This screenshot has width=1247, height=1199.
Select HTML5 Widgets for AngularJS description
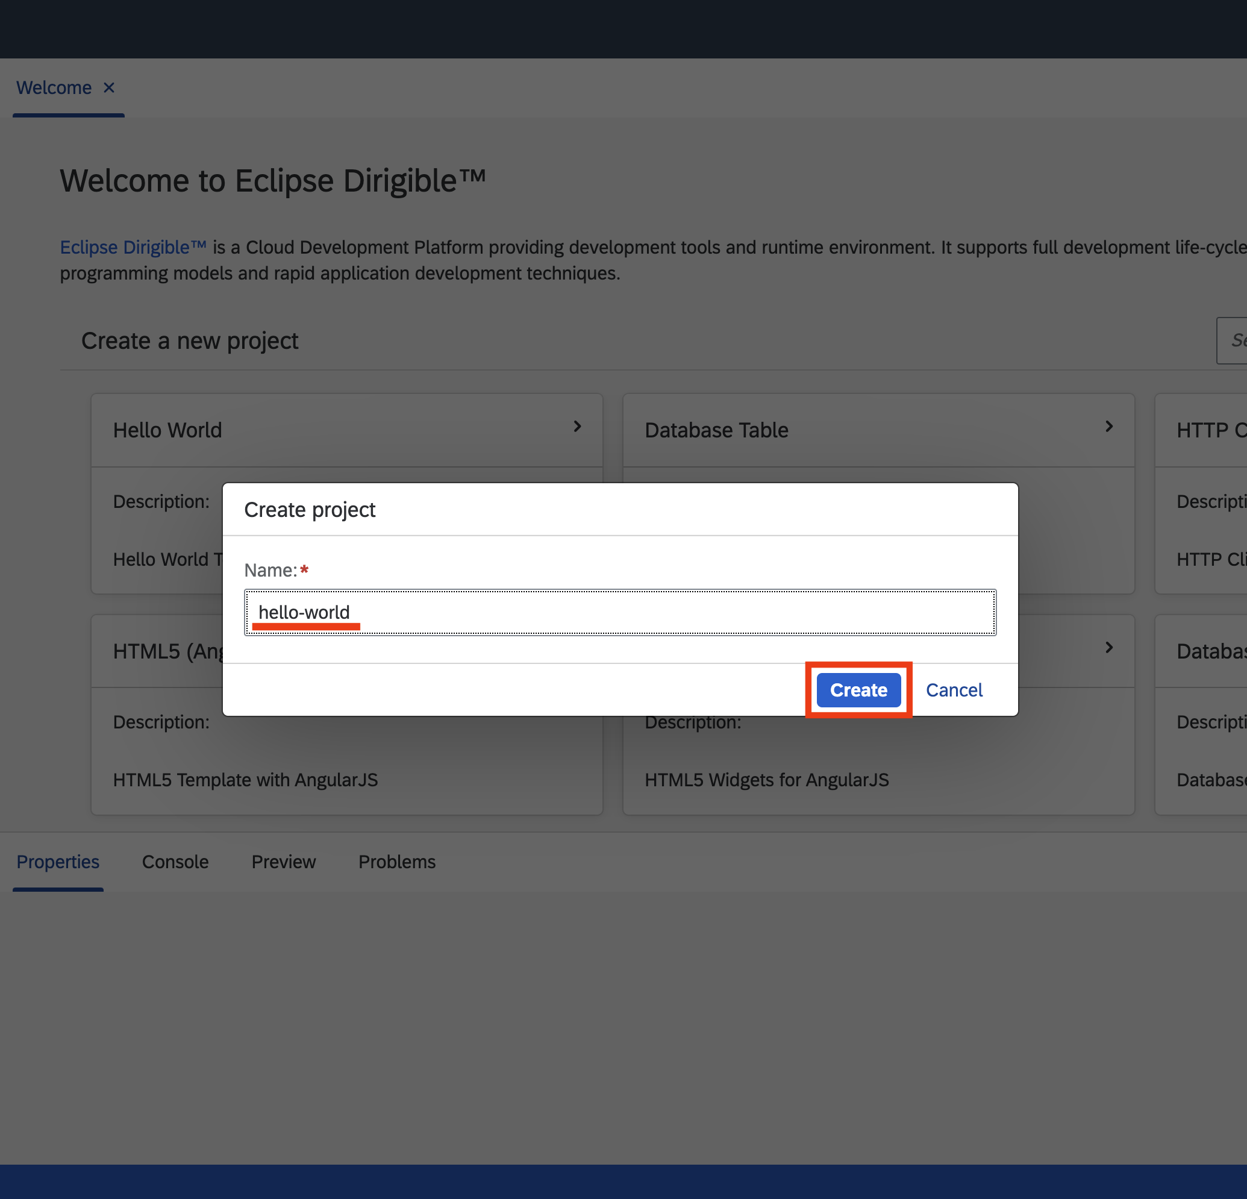click(x=767, y=780)
